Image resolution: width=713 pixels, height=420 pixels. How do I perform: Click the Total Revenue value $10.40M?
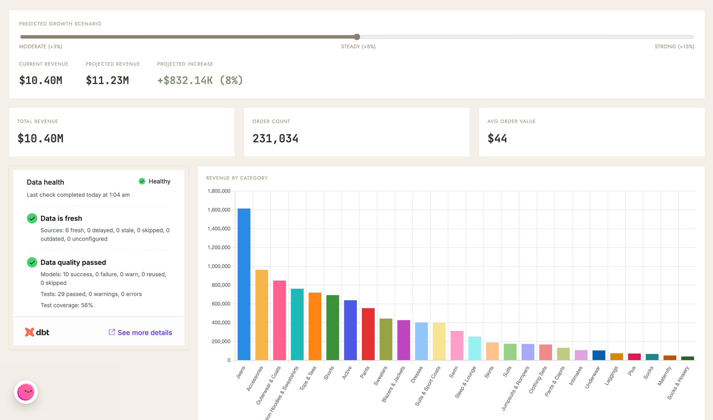40,139
